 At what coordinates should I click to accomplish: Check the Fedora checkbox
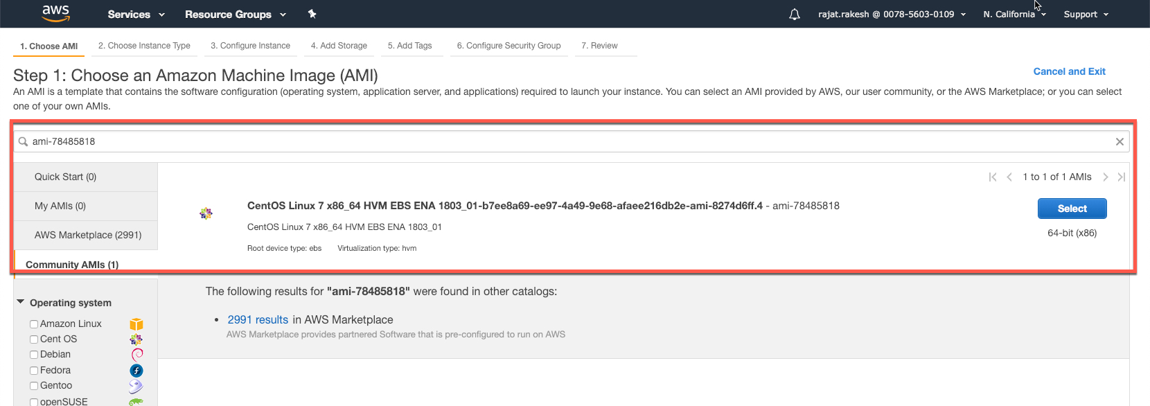(34, 371)
